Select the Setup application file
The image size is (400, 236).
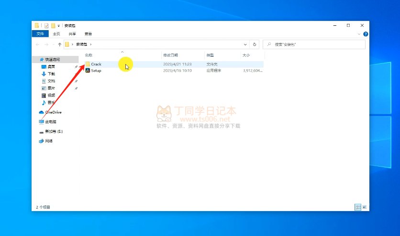coord(96,71)
